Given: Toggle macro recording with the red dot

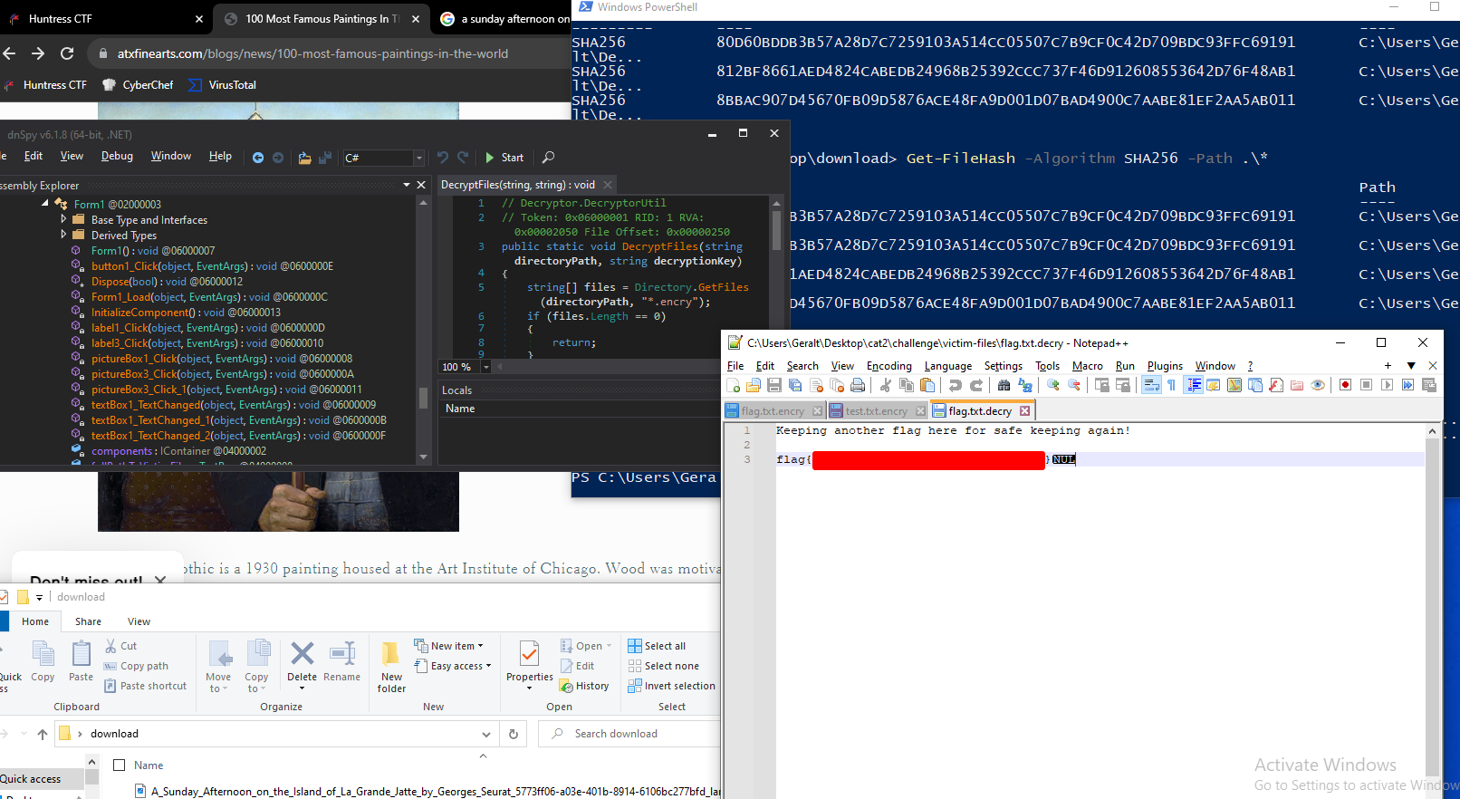Looking at the screenshot, I should (1346, 385).
